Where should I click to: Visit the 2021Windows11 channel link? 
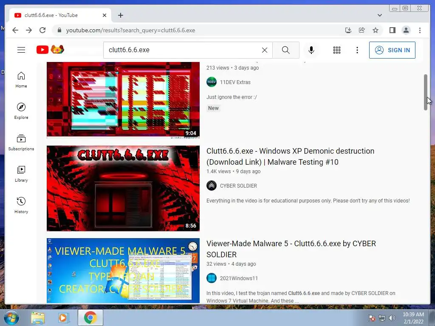click(239, 278)
